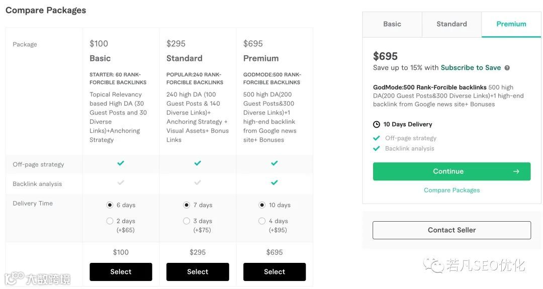Select 4 days delivery for Premium package

coord(262,221)
